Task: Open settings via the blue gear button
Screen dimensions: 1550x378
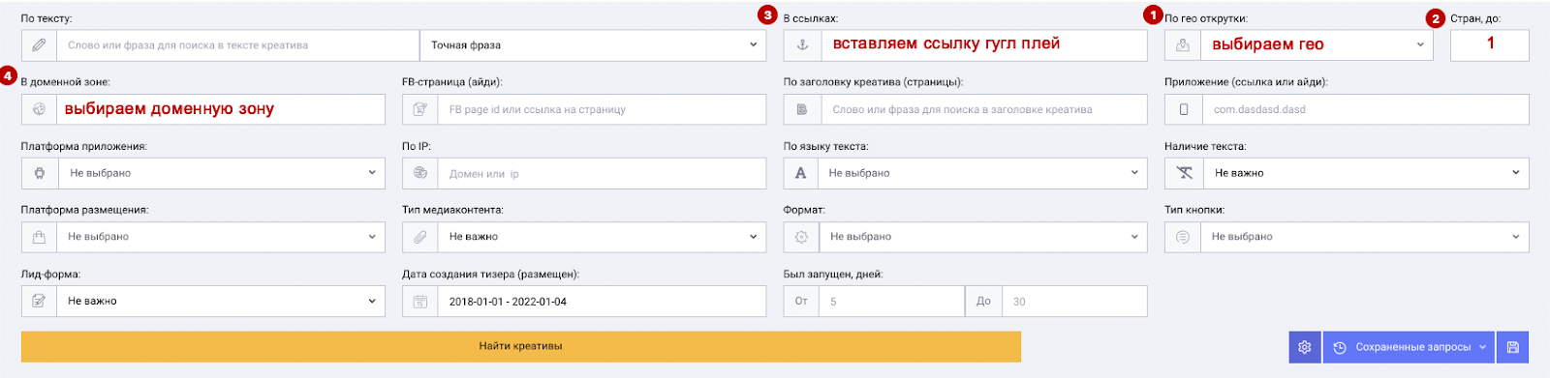Action: point(1305,347)
